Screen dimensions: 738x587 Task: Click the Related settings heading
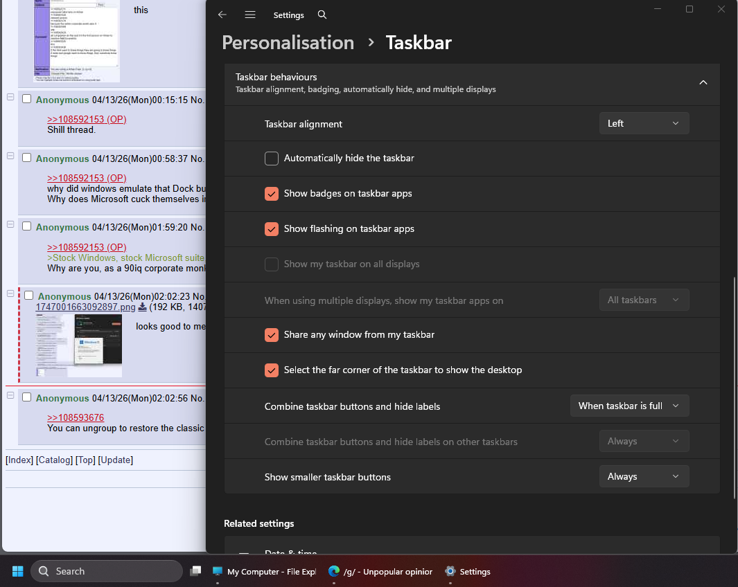tap(259, 523)
